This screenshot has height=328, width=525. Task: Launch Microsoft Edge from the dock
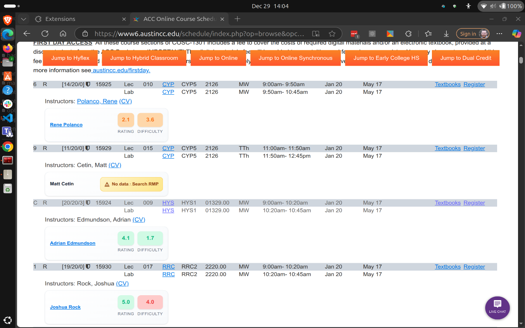coord(7,34)
